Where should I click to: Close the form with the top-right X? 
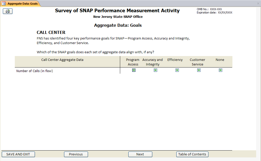(x=258, y=4)
